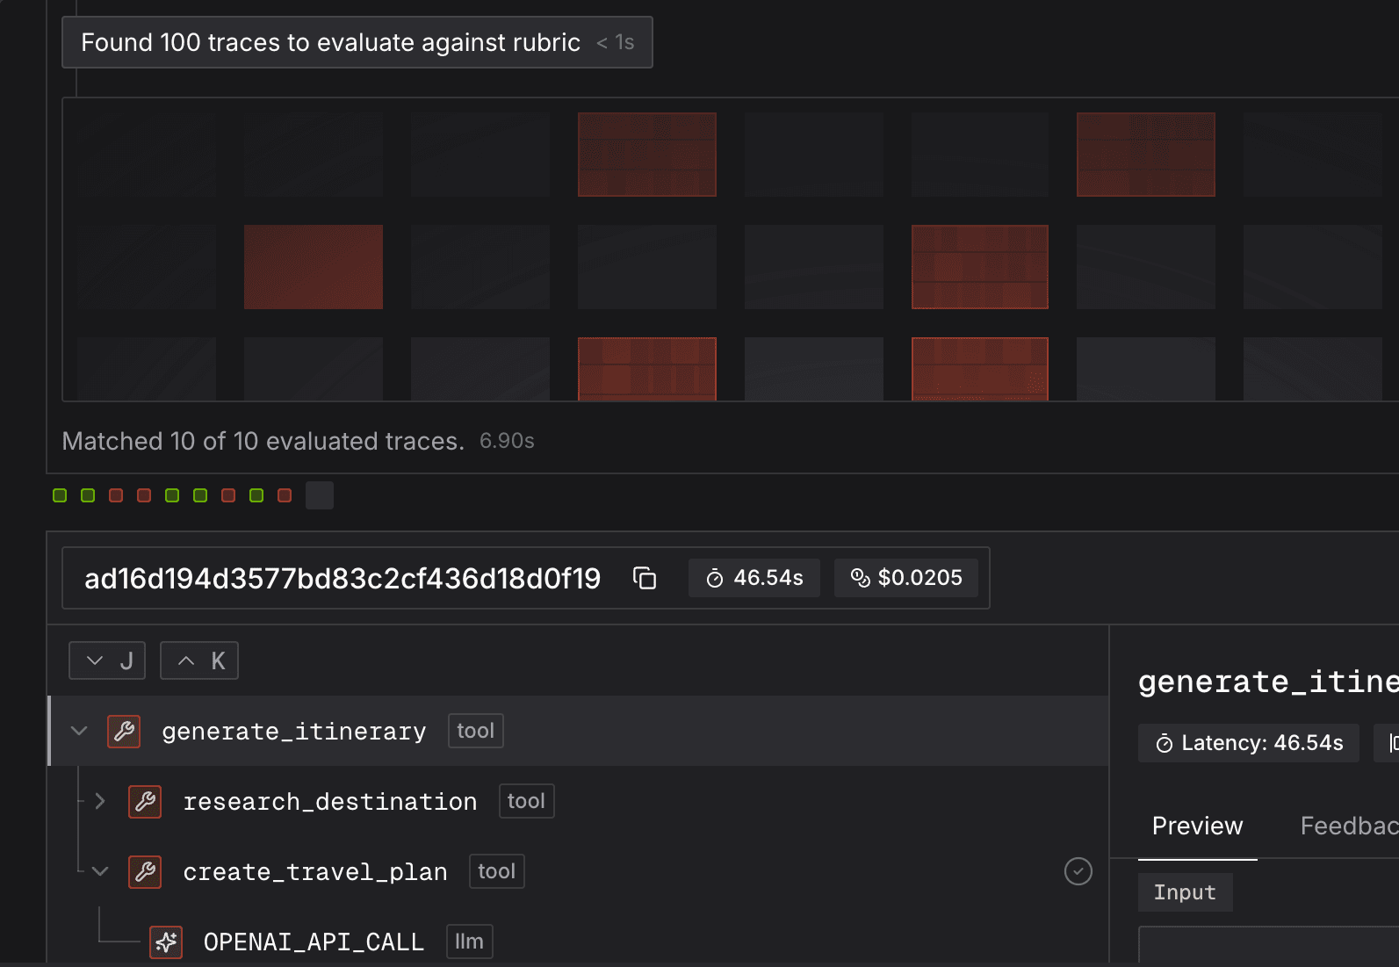The width and height of the screenshot is (1399, 967).
Task: Click the generate_itinerary wrench tool icon
Action: coord(124,731)
